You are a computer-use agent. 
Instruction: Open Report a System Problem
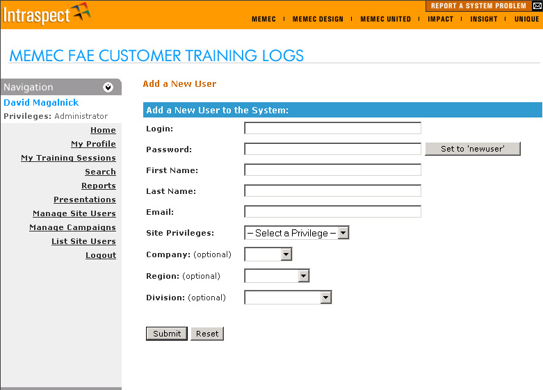tap(478, 6)
